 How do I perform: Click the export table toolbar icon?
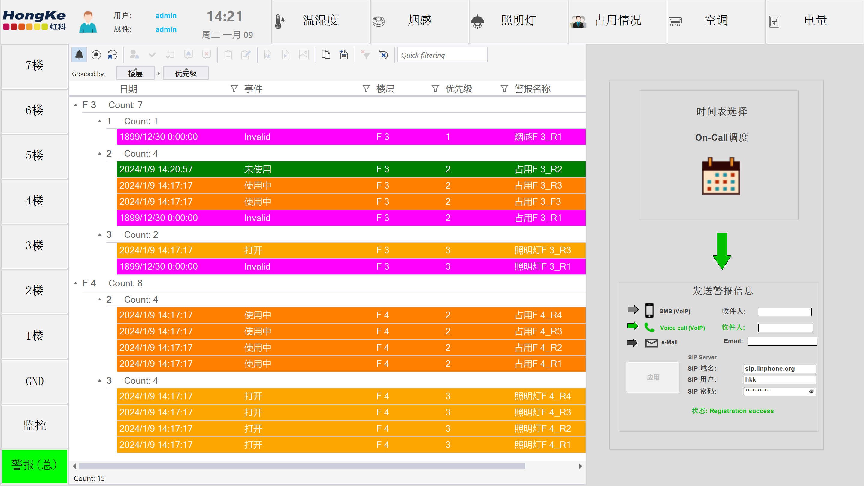[x=344, y=55]
